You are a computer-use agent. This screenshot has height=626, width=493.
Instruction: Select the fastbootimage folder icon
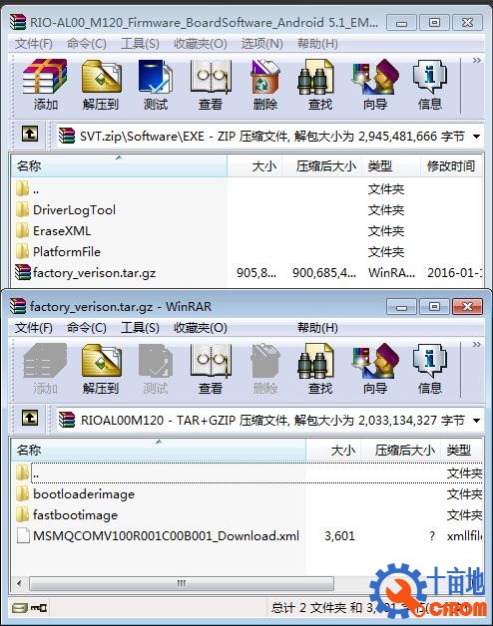click(22, 514)
